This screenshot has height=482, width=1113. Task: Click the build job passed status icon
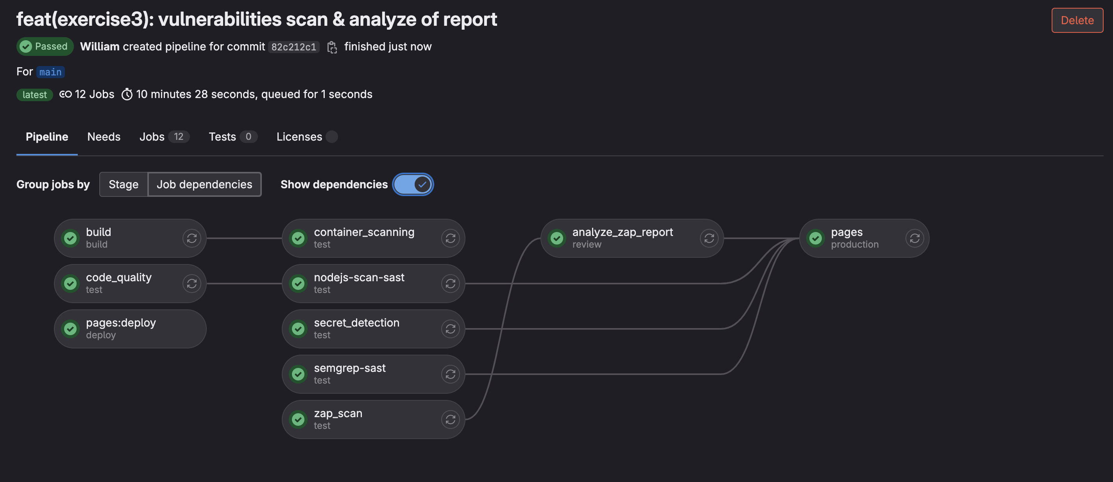pyautogui.click(x=70, y=238)
